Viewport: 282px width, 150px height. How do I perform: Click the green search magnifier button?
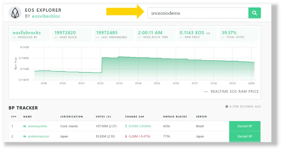click(x=254, y=13)
